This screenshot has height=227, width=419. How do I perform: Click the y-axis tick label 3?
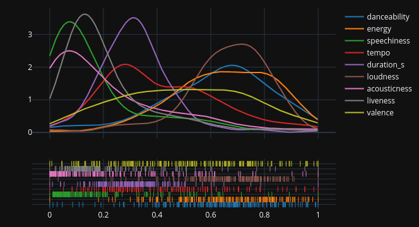[30, 35]
